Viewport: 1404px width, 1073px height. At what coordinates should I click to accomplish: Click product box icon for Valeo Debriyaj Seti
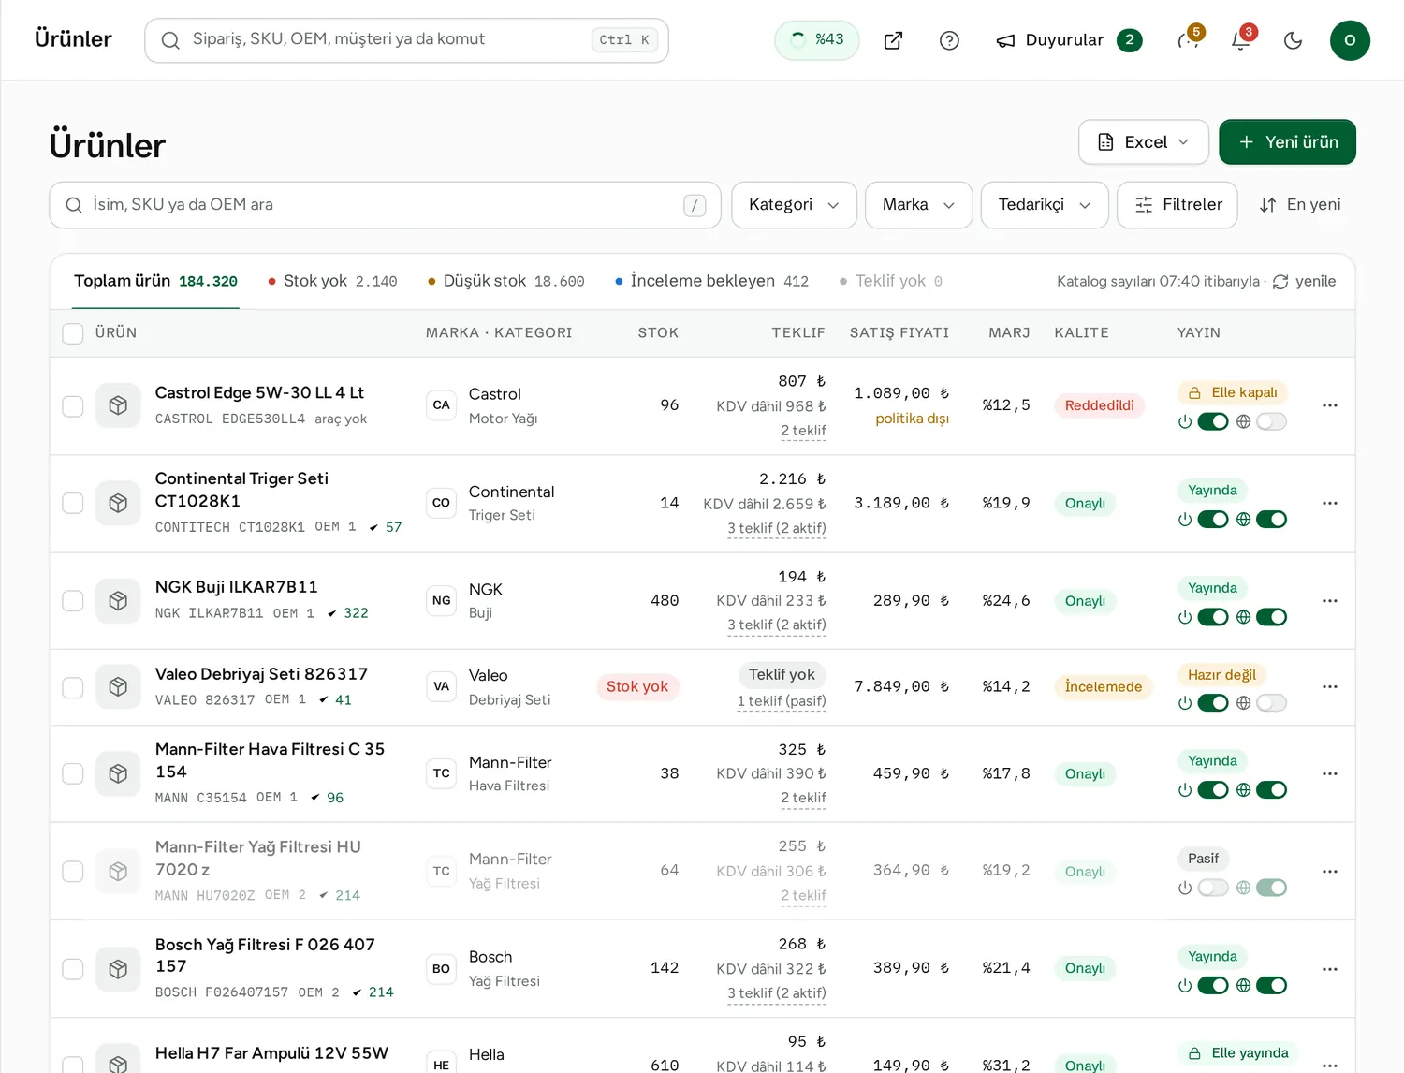[x=118, y=686]
